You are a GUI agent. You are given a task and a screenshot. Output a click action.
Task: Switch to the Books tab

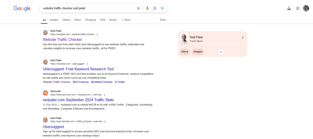tap(113, 20)
